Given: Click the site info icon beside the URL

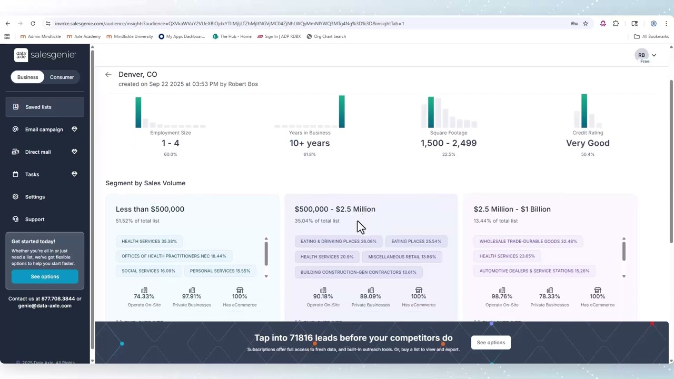Looking at the screenshot, I should pos(48,23).
